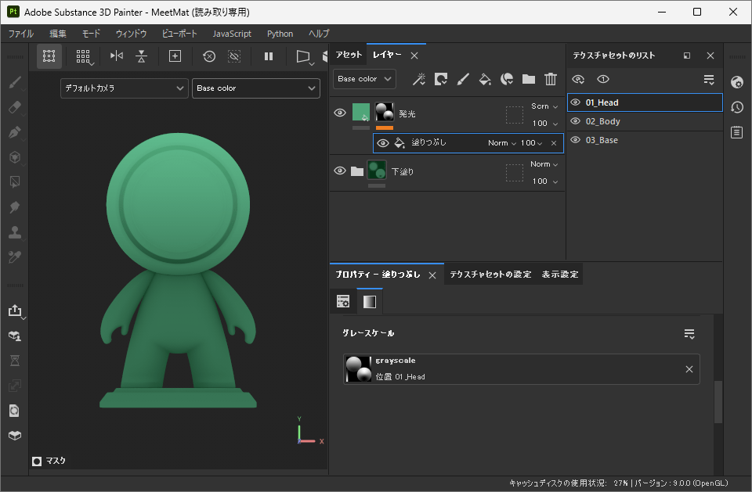This screenshot has width=752, height=492.
Task: Open the Base color channel dropdown in viewport
Action: (255, 88)
